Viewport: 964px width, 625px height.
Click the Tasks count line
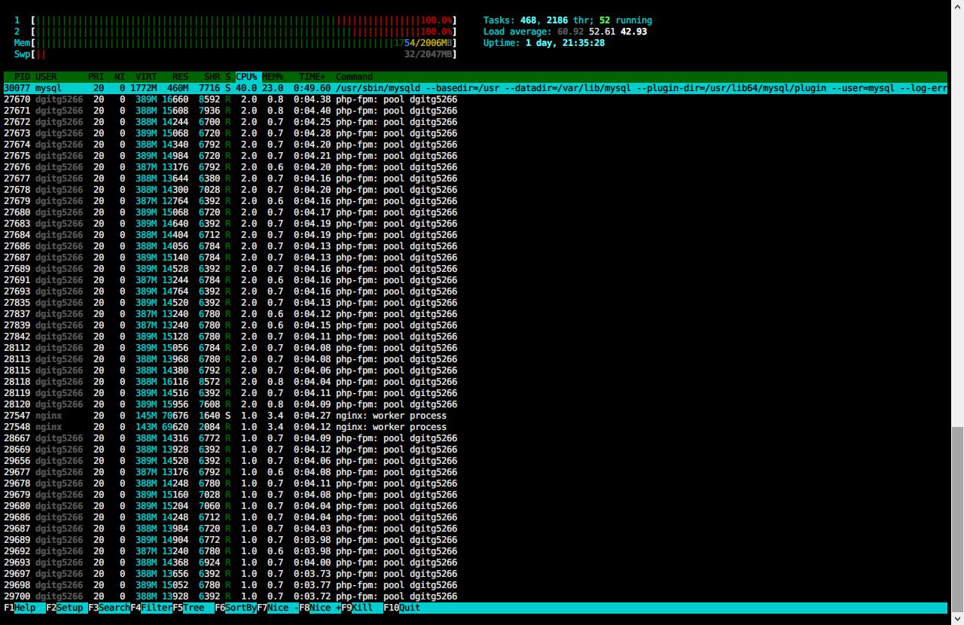[568, 20]
